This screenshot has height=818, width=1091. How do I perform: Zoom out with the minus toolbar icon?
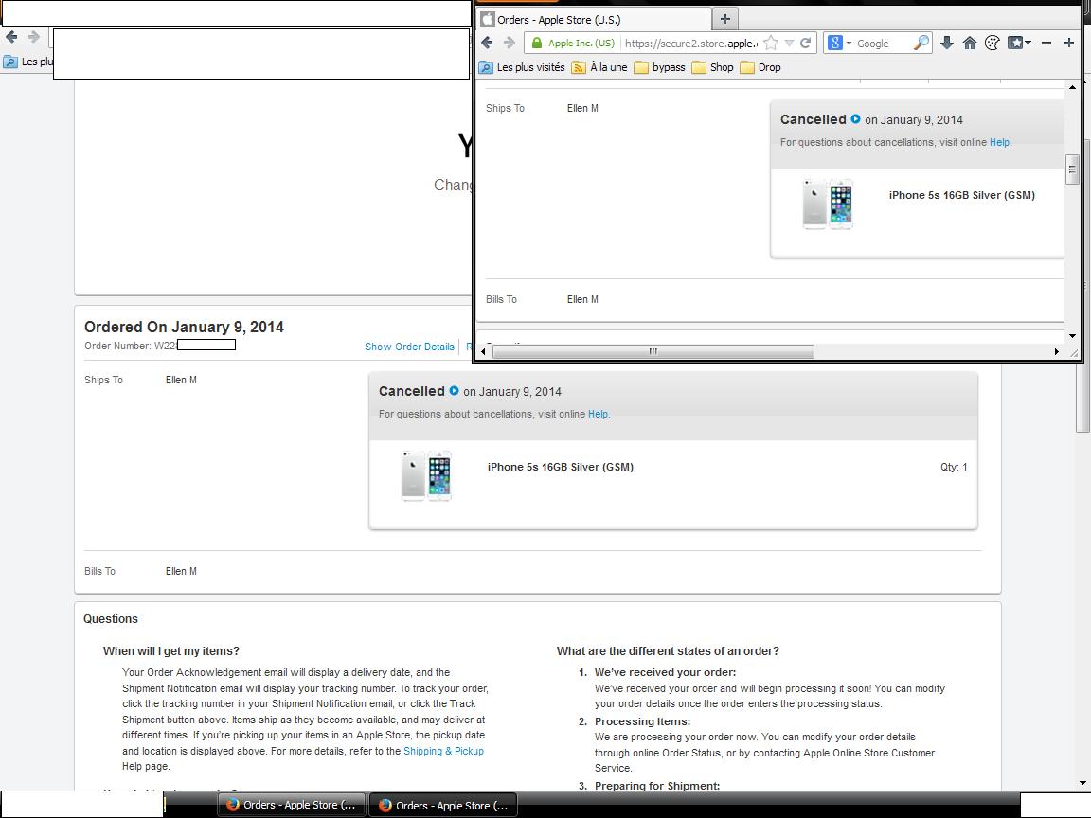[1046, 44]
